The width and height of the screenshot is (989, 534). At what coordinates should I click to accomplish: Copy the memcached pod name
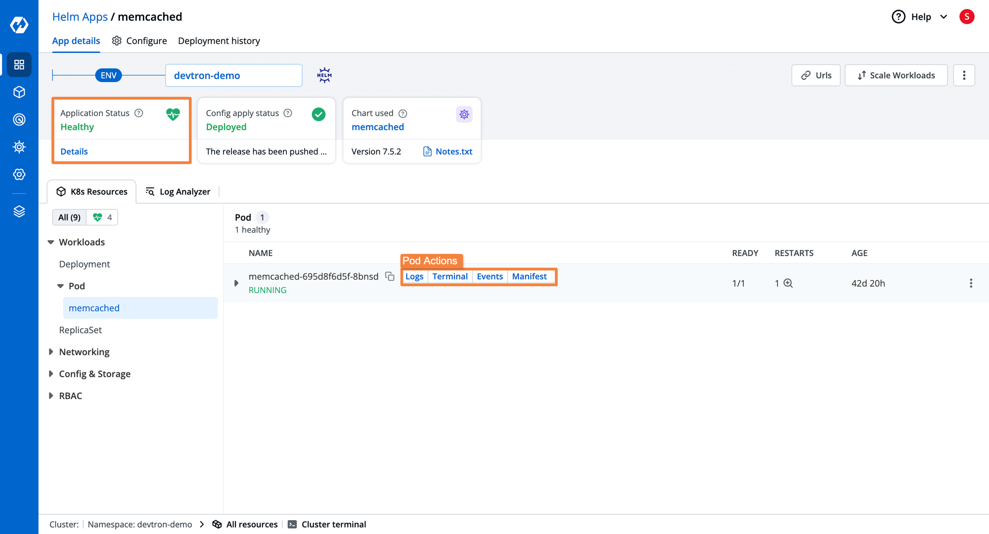pos(390,276)
